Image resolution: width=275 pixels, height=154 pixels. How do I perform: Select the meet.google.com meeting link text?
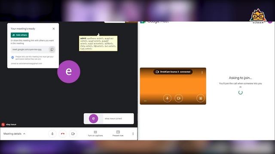(27, 50)
